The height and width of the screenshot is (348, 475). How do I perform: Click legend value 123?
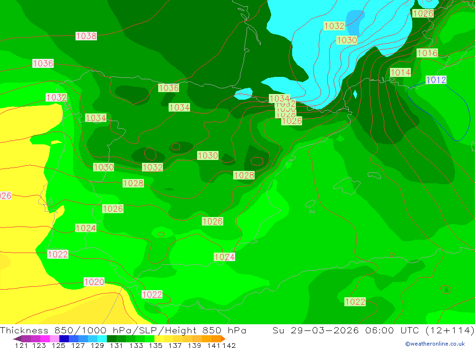39,346
